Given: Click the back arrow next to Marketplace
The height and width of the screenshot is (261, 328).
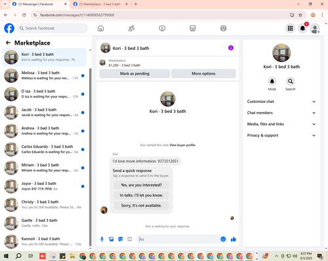Looking at the screenshot, I should point(9,43).
